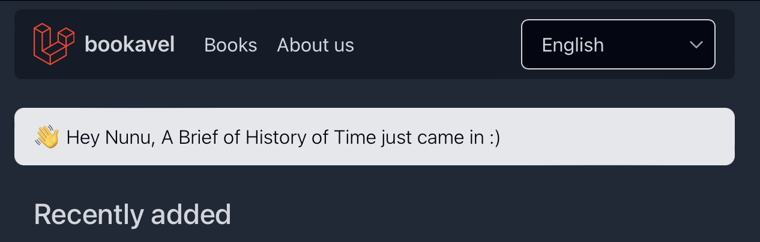The image size is (760, 242).
Task: Click the "just came in" notification text
Action: (x=432, y=137)
